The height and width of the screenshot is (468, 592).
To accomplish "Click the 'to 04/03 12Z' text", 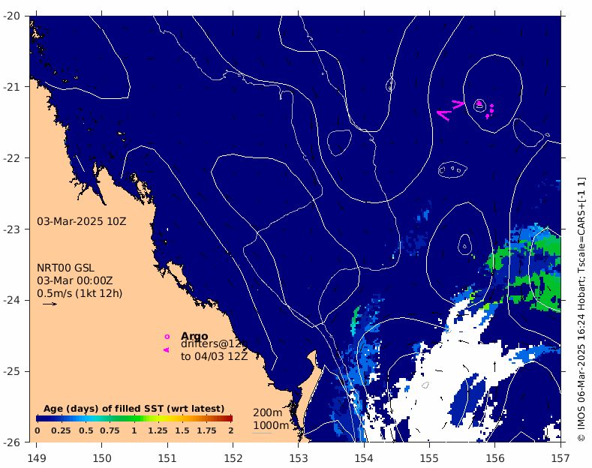I will point(214,356).
